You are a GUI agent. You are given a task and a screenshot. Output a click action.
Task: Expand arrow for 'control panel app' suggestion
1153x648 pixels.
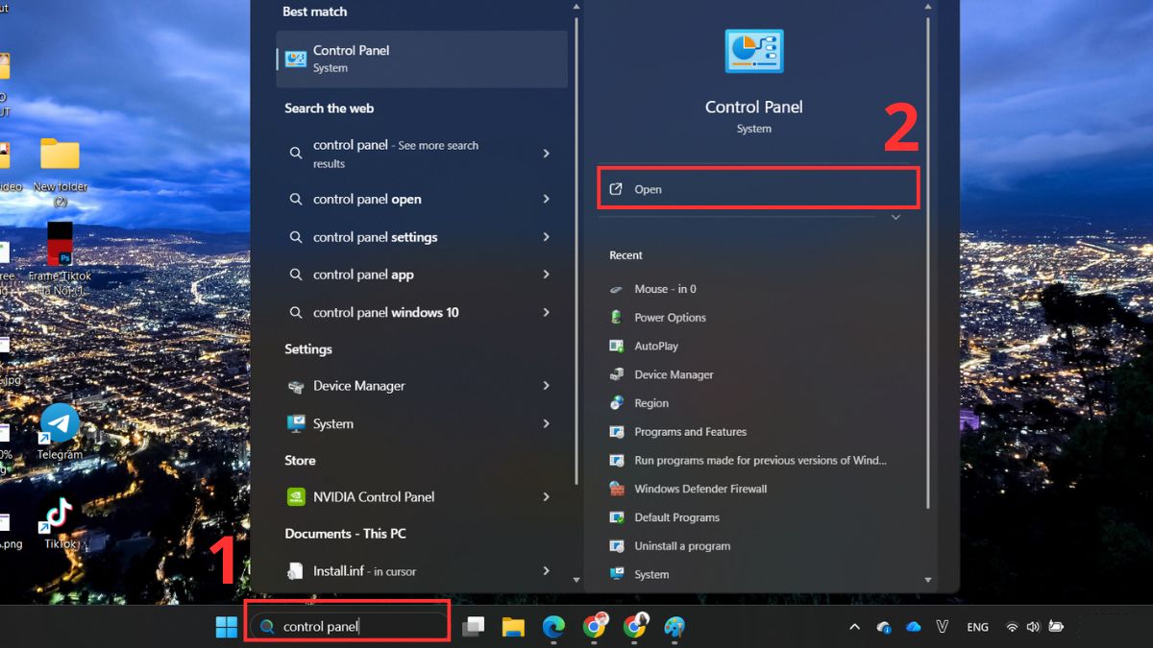point(547,275)
